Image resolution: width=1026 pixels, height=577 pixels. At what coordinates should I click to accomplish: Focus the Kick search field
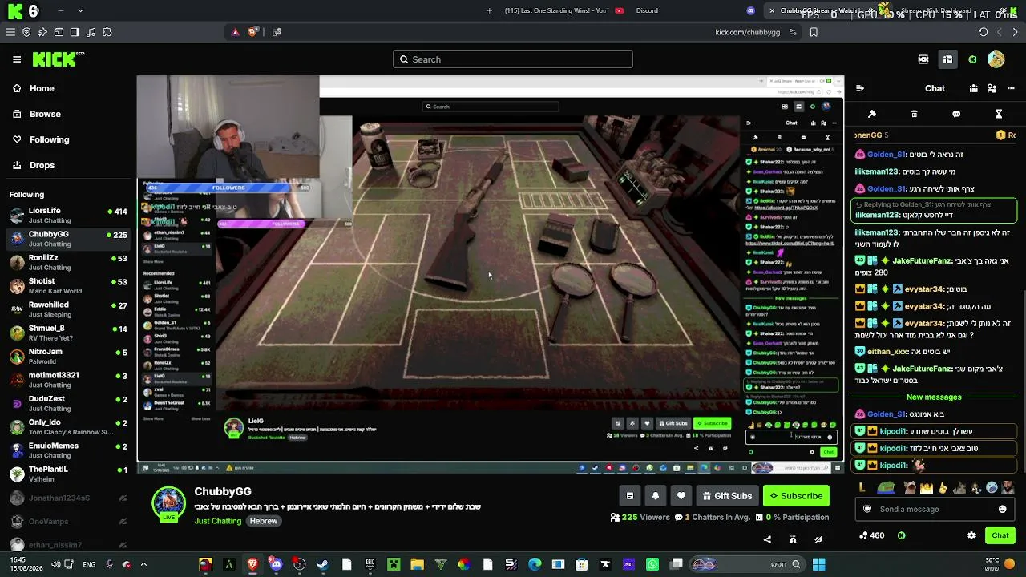point(513,59)
